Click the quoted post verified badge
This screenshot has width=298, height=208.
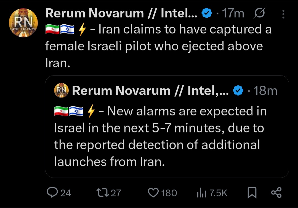pyautogui.click(x=238, y=90)
